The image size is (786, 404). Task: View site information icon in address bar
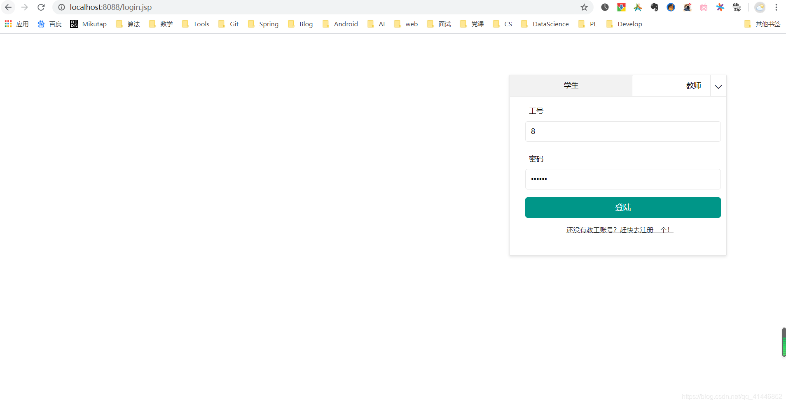(x=62, y=7)
